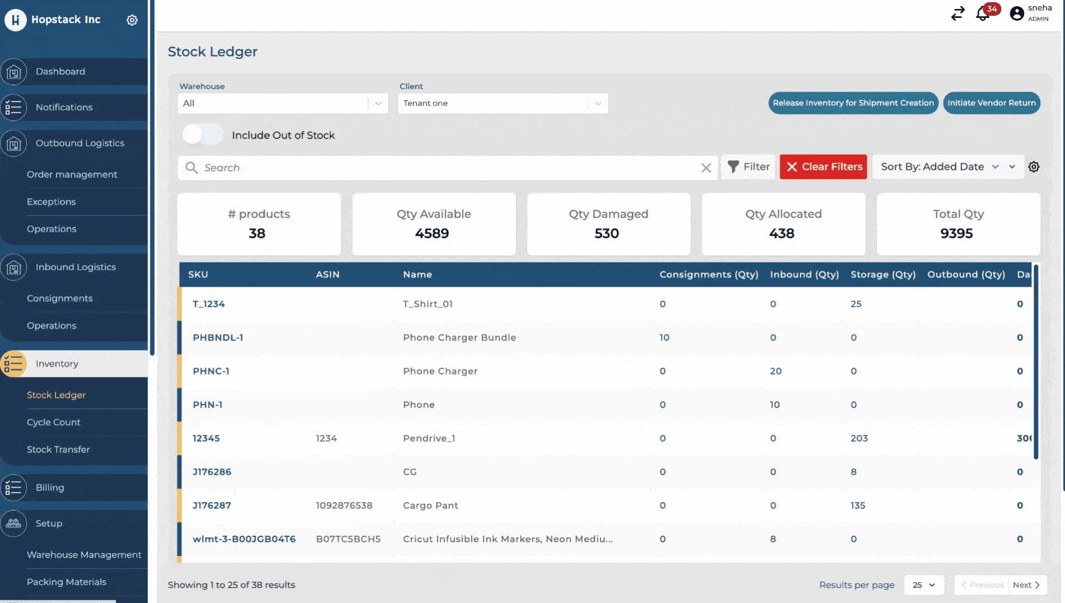The image size is (1065, 603).
Task: Open settings gear next to Hopstack Inc
Action: pos(132,20)
